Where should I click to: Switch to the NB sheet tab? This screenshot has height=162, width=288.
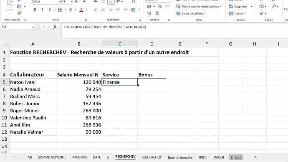pos(30,157)
